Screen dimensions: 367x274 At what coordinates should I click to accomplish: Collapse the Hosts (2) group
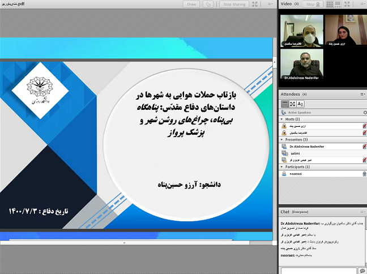282,119
